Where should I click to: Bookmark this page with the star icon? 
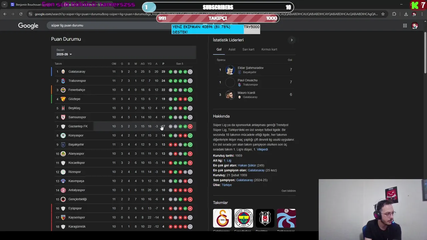point(383,14)
